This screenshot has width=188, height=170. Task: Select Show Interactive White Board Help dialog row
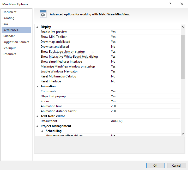coord(110,57)
